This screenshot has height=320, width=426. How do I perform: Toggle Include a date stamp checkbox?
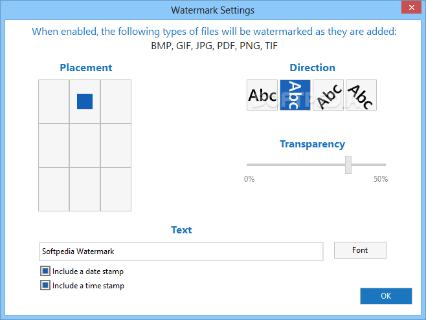(45, 271)
